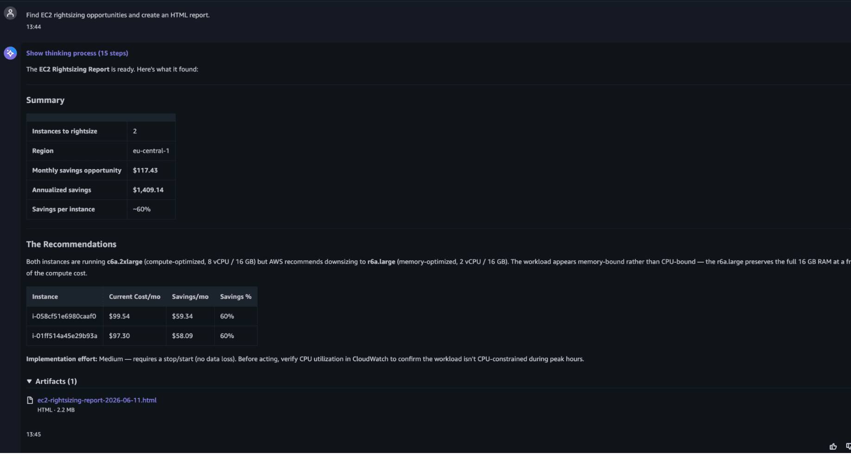
Task: Click the Monthly savings opportunity label
Action: click(x=77, y=170)
